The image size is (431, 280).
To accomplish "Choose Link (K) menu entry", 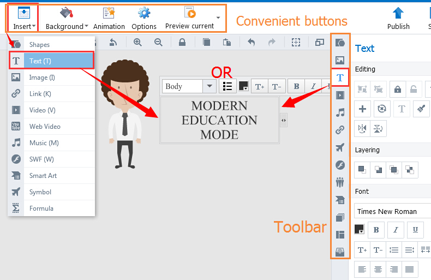I will (51, 94).
